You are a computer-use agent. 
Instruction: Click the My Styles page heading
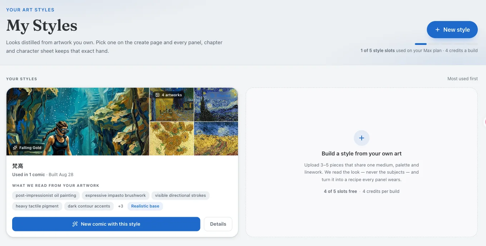point(42,26)
